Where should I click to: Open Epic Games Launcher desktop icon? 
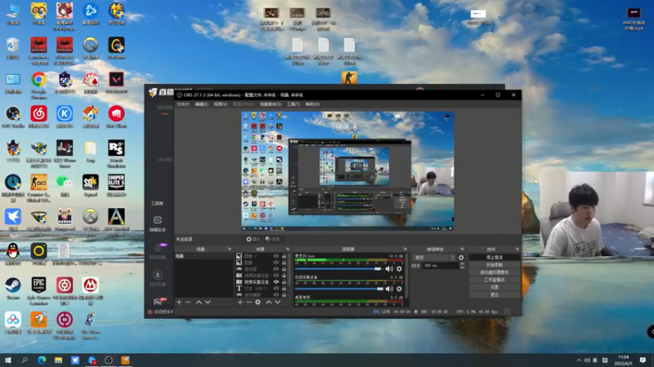[x=38, y=285]
